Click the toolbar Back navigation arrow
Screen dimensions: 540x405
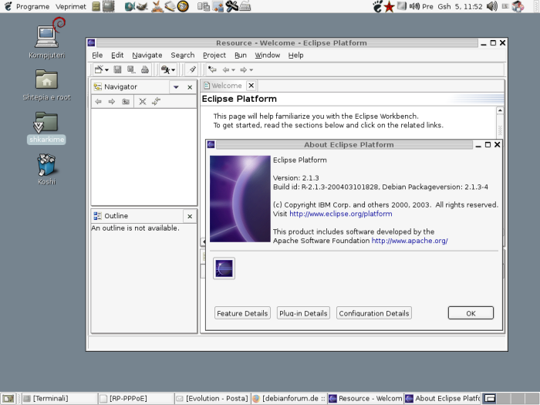pos(226,70)
